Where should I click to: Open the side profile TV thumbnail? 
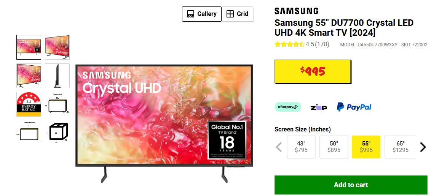coord(57,76)
